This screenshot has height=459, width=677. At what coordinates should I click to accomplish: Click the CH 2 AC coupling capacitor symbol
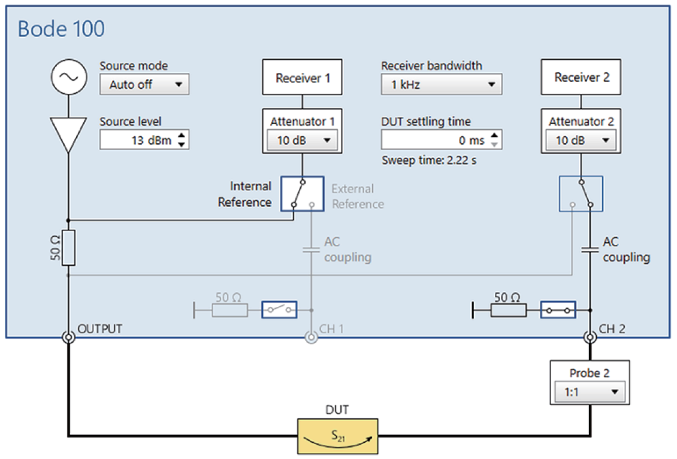tap(590, 250)
